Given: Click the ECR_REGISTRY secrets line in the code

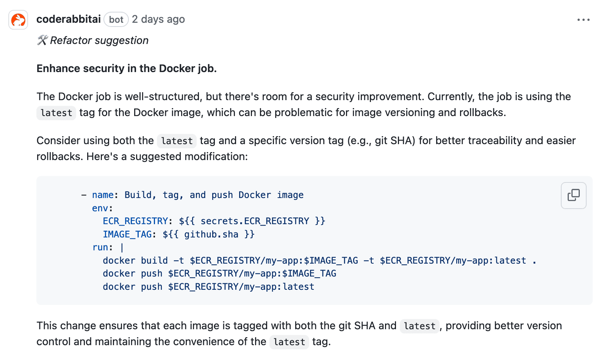Looking at the screenshot, I should (214, 221).
